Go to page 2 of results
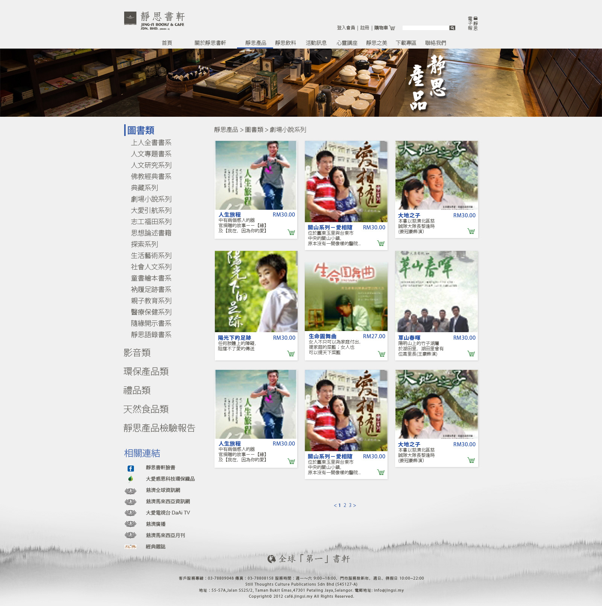The image size is (602, 606). tap(345, 505)
